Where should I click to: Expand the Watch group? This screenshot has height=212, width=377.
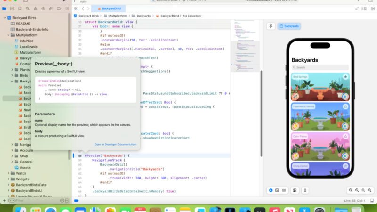8,173
